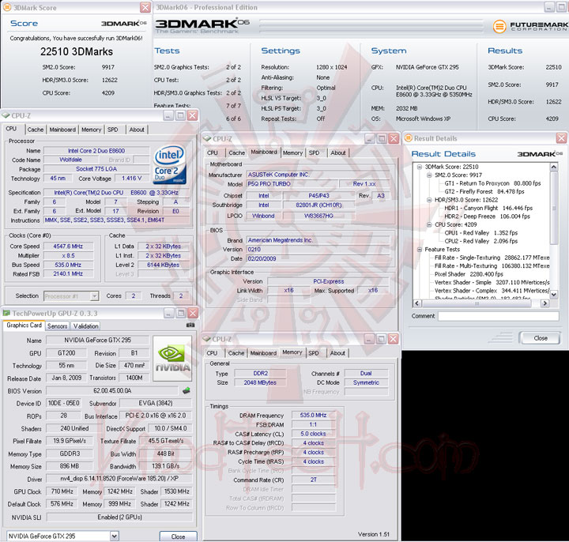Viewport: 569px width, 542px height.
Task: Click the 710 MHz GPU Clock value
Action: coord(62,491)
